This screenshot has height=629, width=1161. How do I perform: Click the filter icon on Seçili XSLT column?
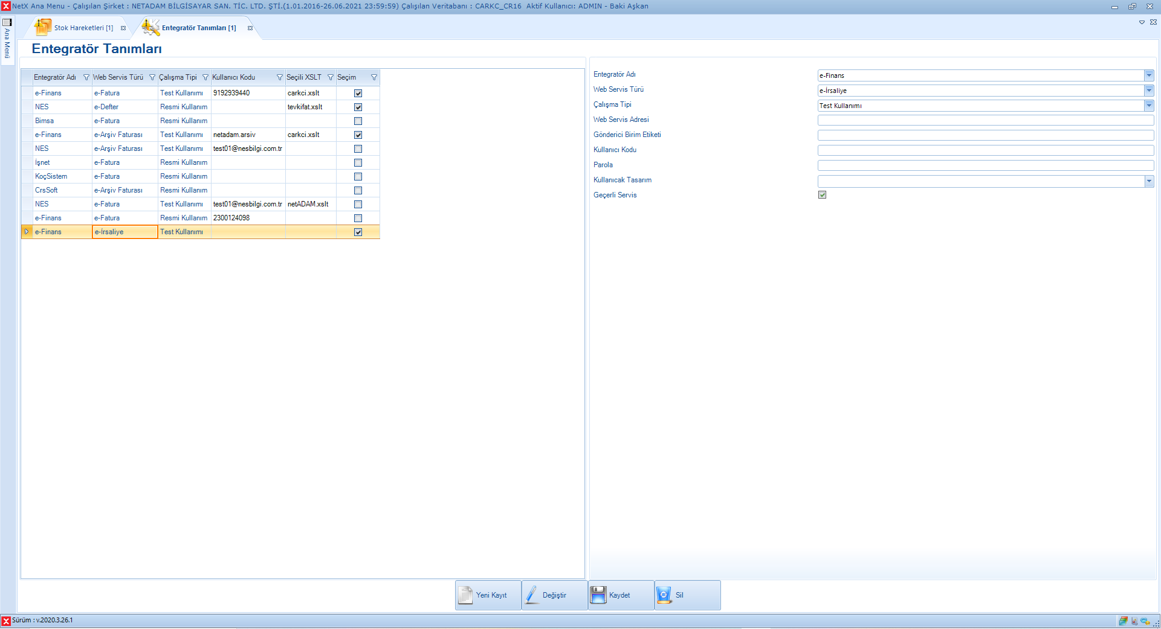click(330, 77)
